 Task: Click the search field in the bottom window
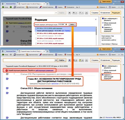coord(29,60)
